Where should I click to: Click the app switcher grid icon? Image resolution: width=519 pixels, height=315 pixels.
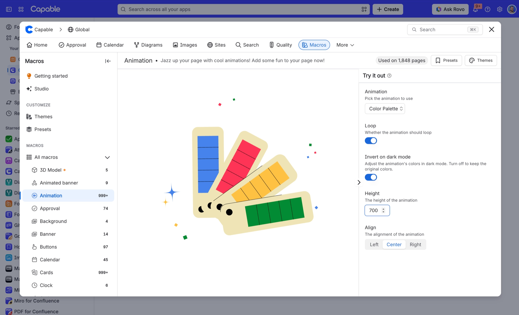[x=21, y=9]
